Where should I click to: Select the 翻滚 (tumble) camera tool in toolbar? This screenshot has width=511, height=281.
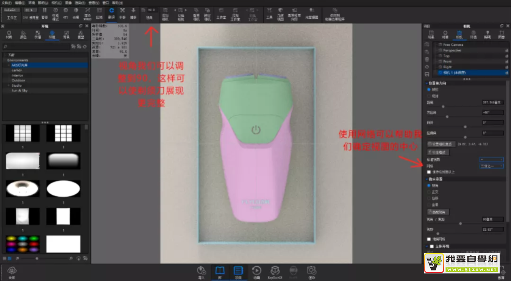[112, 11]
